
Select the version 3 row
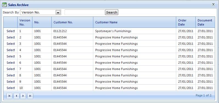click(x=11, y=44)
